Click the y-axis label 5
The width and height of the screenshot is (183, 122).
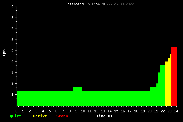[x=12, y=51]
